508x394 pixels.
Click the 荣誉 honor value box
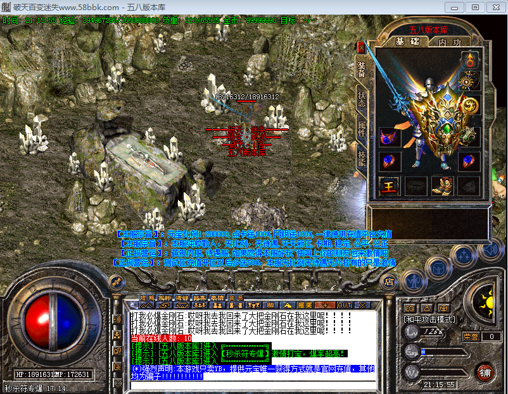[492, 336]
